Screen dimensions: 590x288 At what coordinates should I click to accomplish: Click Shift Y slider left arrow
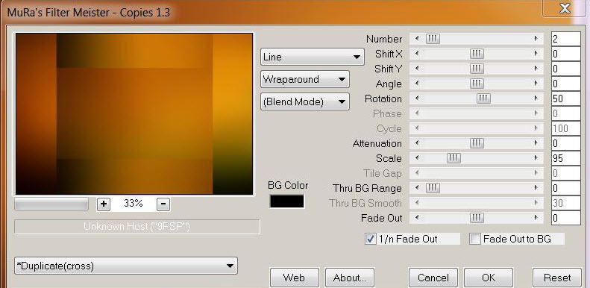click(416, 69)
